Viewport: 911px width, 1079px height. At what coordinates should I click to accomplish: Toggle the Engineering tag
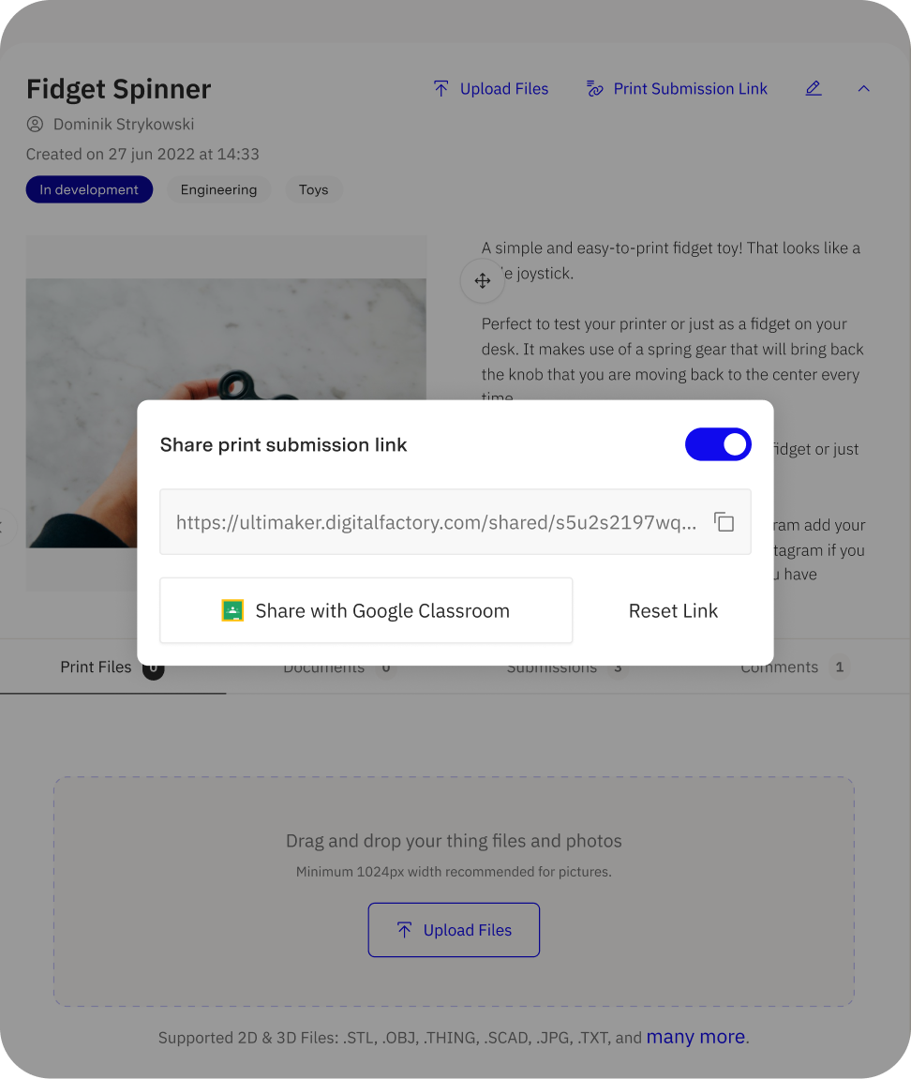218,189
